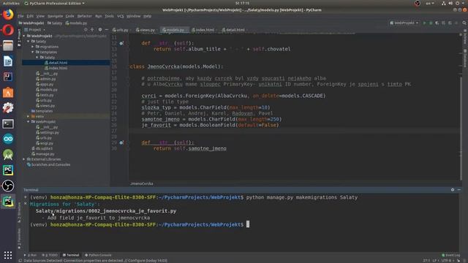Image resolution: width=468 pixels, height=263 pixels.
Task: Click JmenoCvrcka breadcrumb below the editor
Action: click(x=142, y=183)
